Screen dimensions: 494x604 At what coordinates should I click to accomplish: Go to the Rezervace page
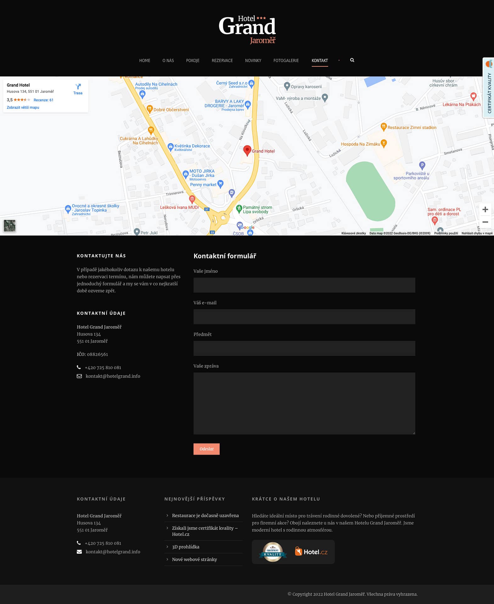pyautogui.click(x=222, y=60)
